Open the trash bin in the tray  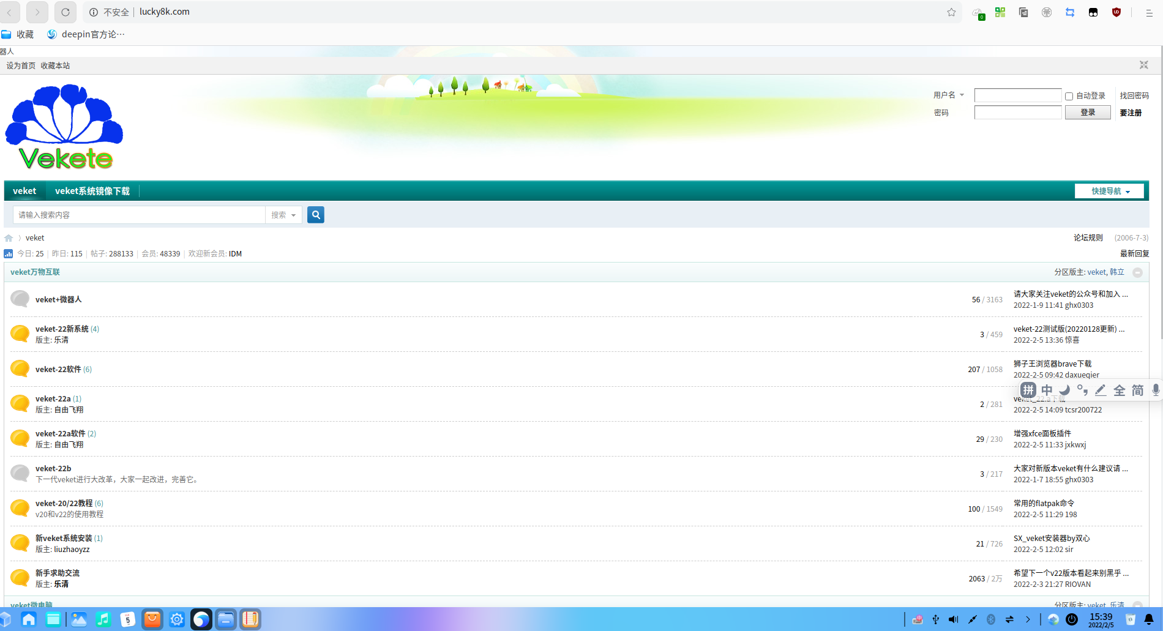[1131, 619]
